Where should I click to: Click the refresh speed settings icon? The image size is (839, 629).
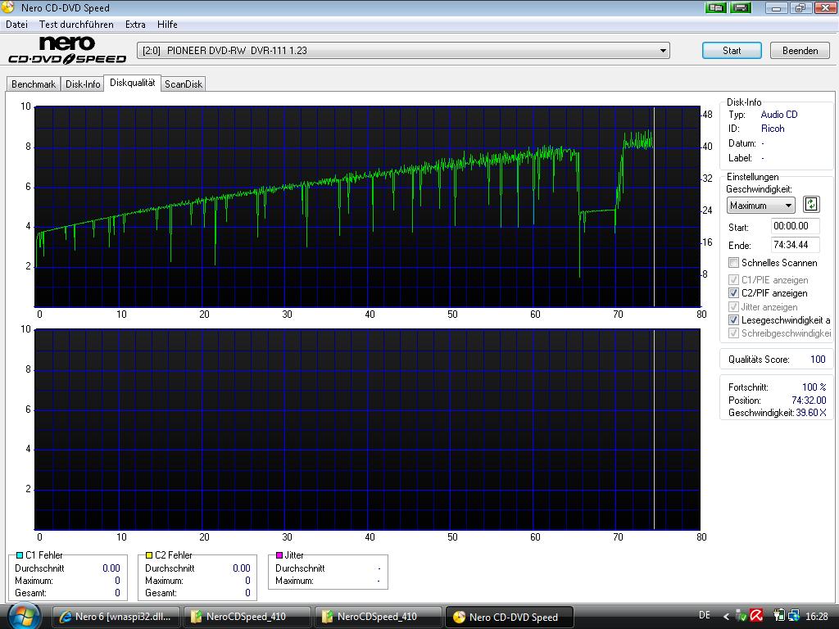[810, 205]
